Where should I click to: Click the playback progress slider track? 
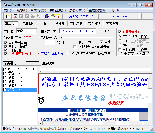coord(94,69)
